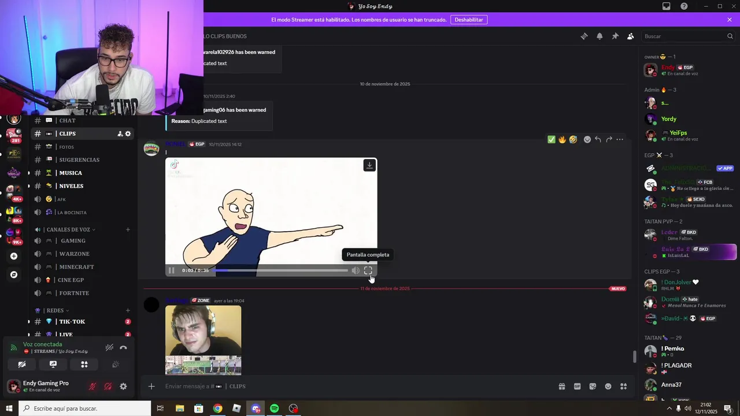Open Chrome from Windows taskbar

click(217, 408)
